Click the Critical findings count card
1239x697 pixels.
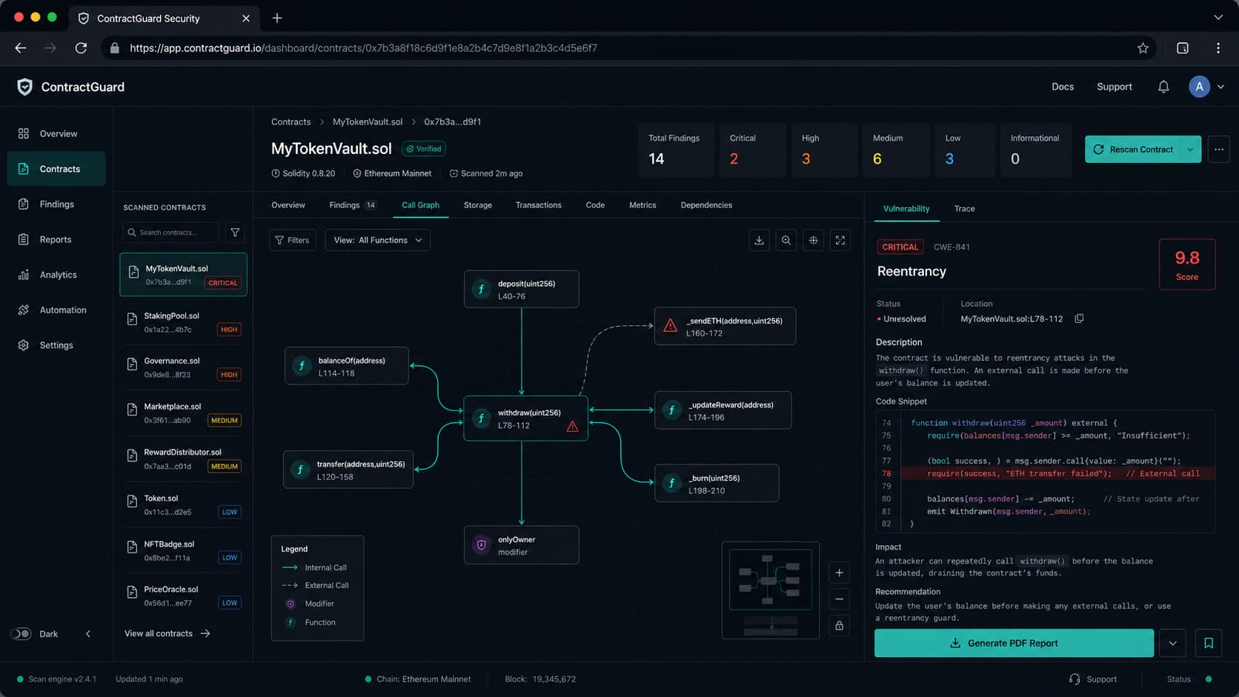[753, 150]
